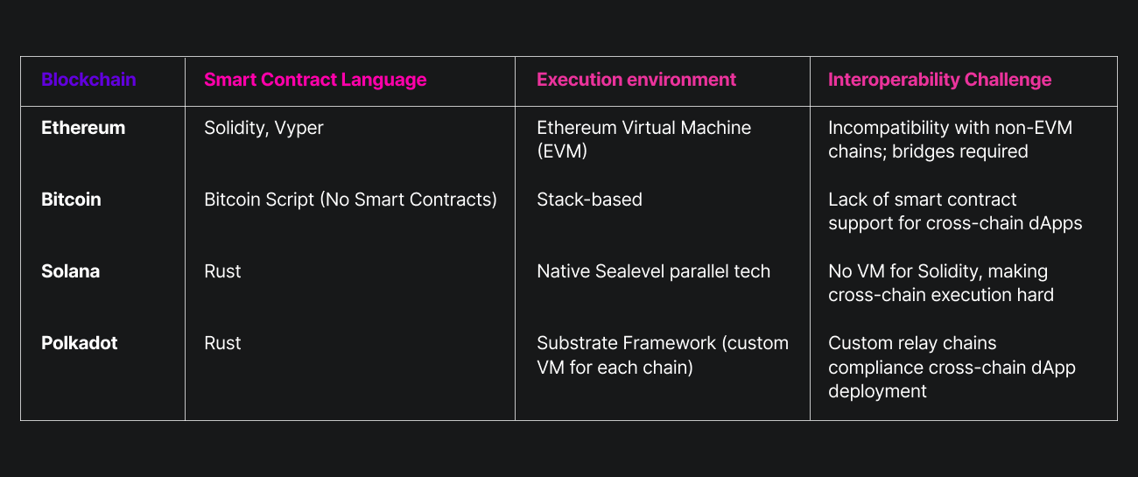Click the Rust cell in Polkadot row

click(222, 343)
